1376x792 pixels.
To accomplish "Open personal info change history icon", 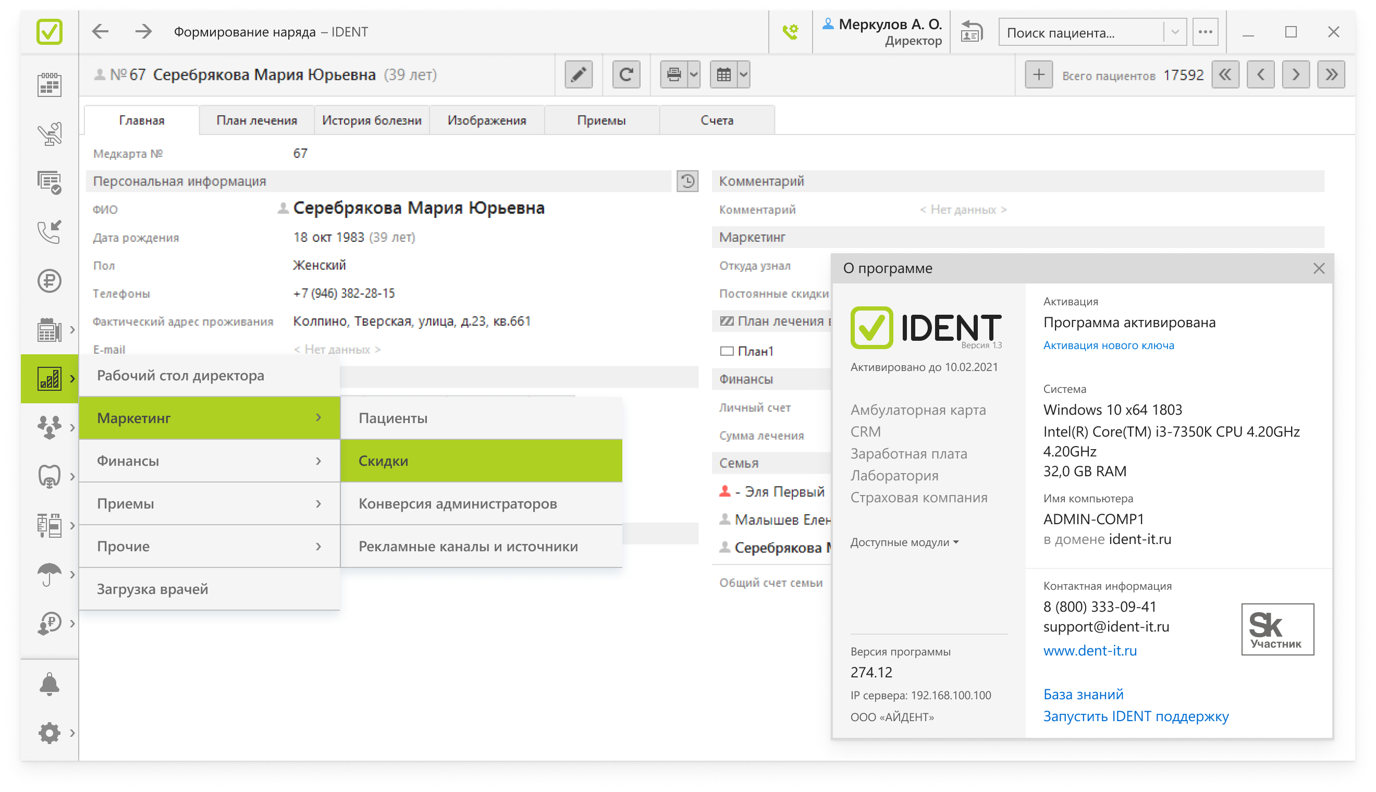I will pyautogui.click(x=687, y=181).
